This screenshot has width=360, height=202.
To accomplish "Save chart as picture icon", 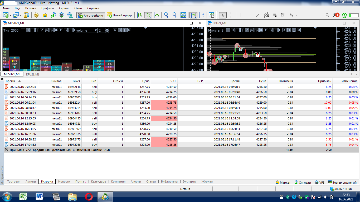I will click(211, 15).
